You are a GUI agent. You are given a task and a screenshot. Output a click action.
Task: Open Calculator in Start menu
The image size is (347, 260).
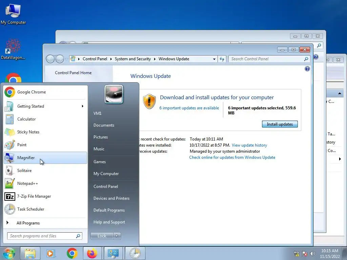pos(45,119)
